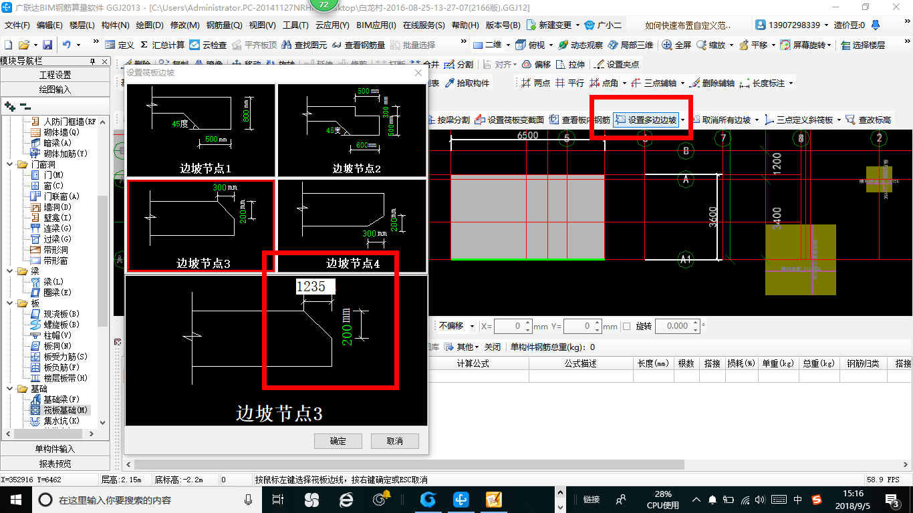Click 查找图元 (find element) binoculars
The image size is (913, 513).
(305, 45)
